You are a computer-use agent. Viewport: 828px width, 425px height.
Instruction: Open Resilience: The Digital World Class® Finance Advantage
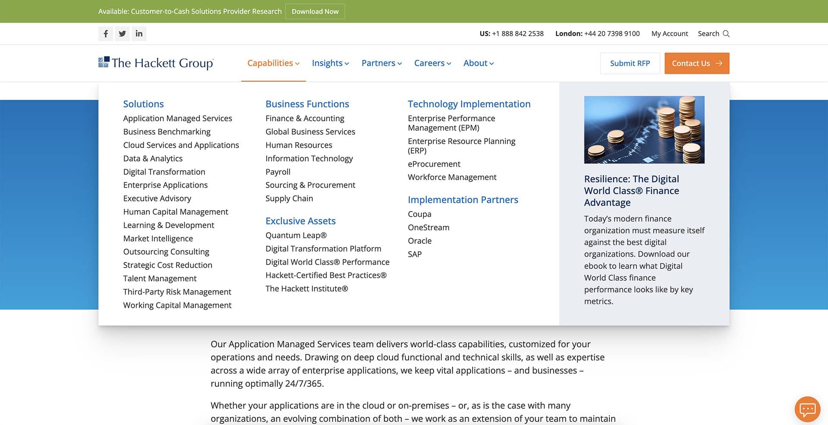click(x=632, y=191)
